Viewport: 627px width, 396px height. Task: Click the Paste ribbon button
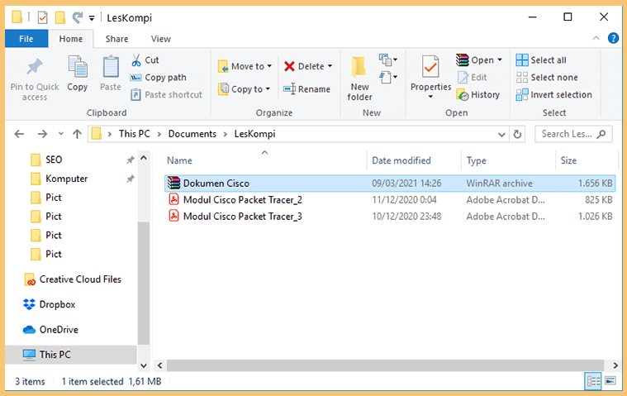point(111,74)
